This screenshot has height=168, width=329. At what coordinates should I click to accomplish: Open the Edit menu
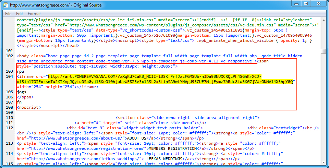[x=20, y=14]
